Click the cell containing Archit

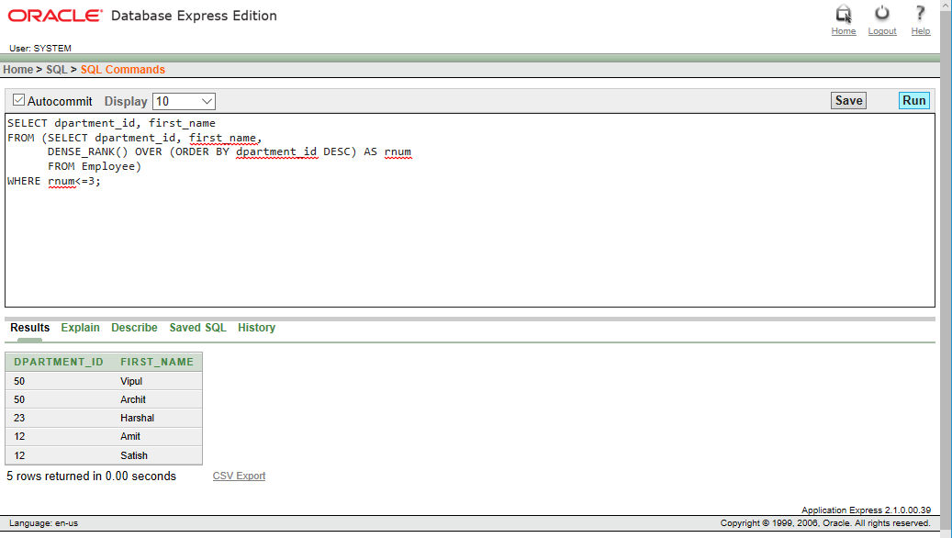point(158,399)
